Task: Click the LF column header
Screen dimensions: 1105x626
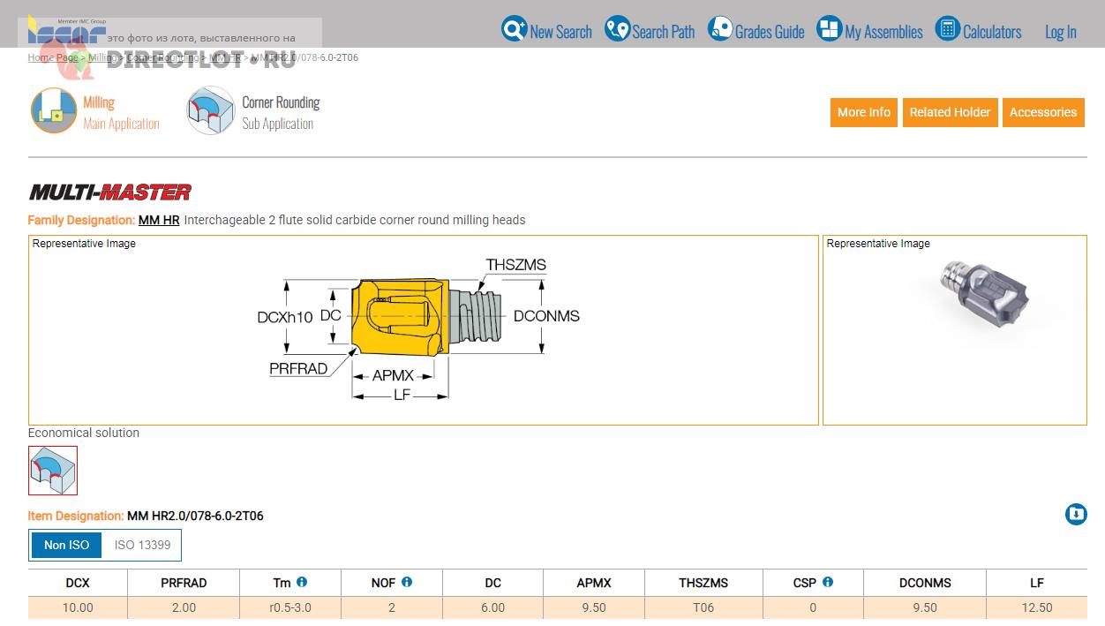Action: [1037, 583]
